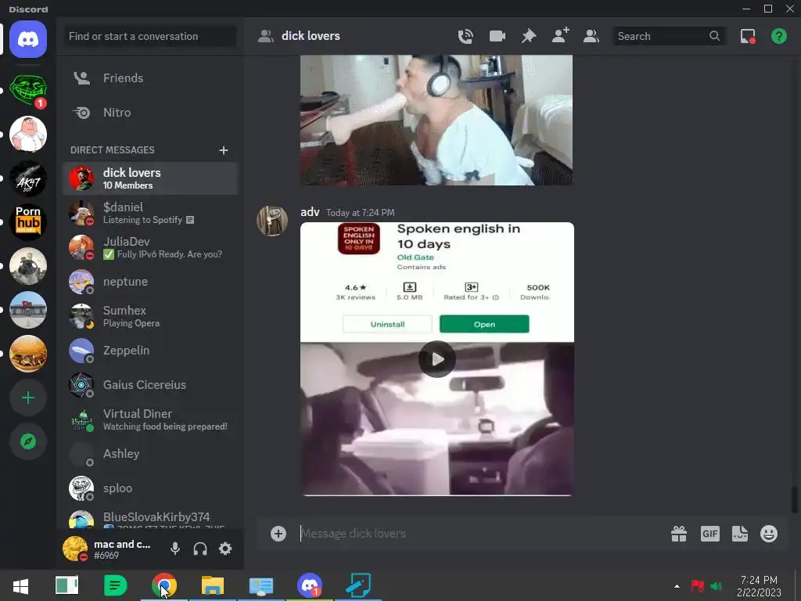Screen dimensions: 801x601
Task: Open the attachment plus button
Action: coord(278,534)
